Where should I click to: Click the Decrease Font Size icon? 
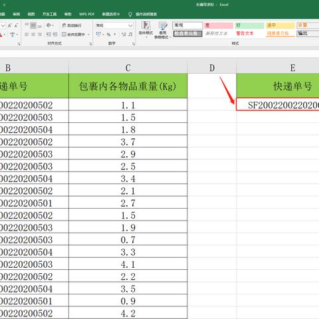tap(16, 25)
